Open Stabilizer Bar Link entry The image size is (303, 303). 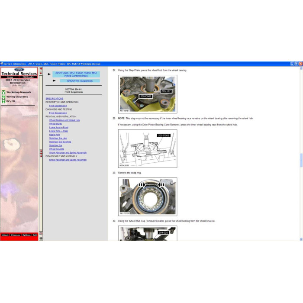point(58,138)
